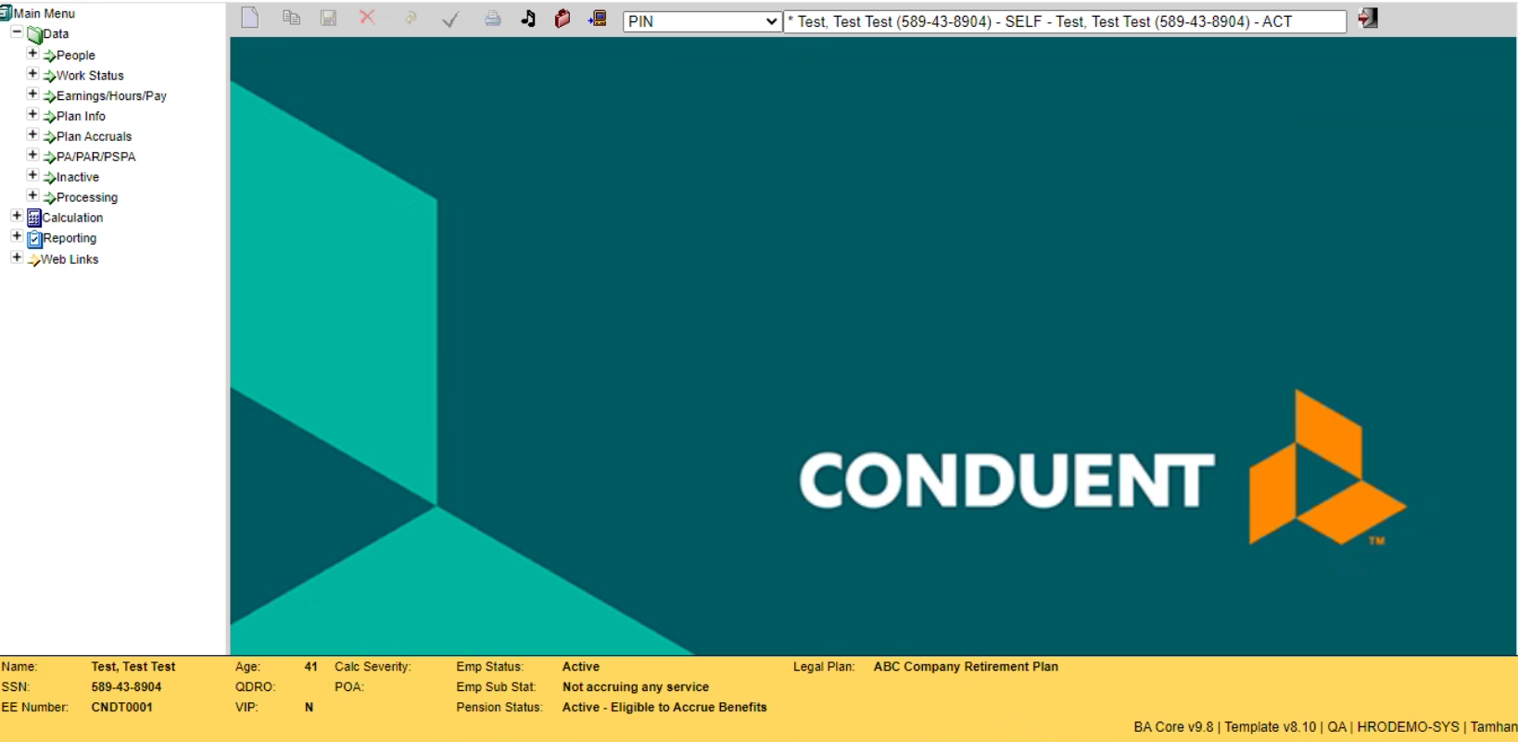Image resolution: width=1518 pixels, height=742 pixels.
Task: Click the red X Delete icon
Action: pyautogui.click(x=367, y=17)
